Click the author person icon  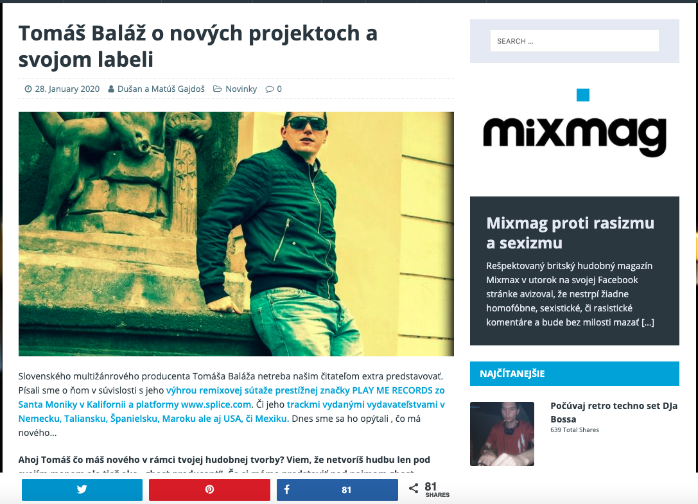click(111, 89)
